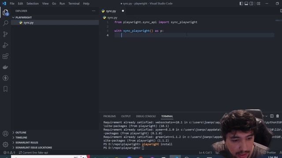Open the File menu
Viewport: 282px width, 158px height.
(x=12, y=4)
